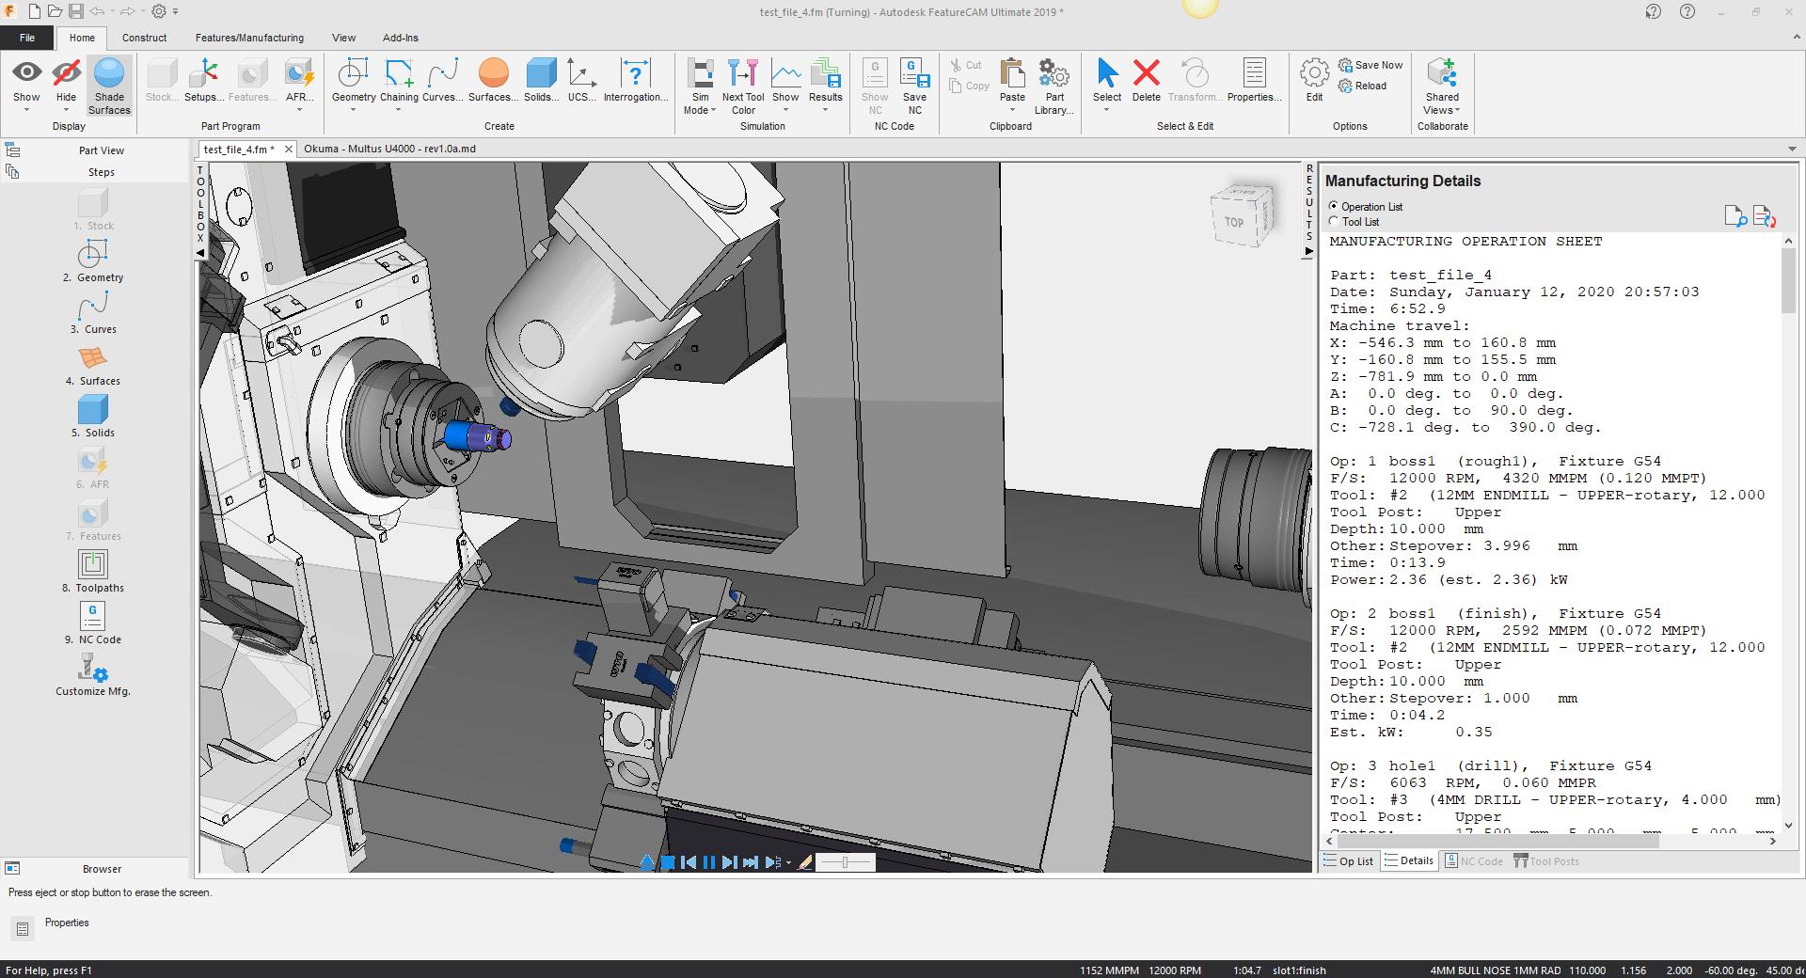Open the Add-Ins ribbon tab
This screenshot has height=978, width=1806.
[x=400, y=38]
